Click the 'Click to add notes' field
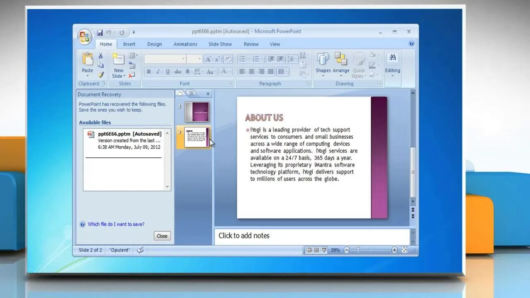The image size is (530, 298). (x=312, y=236)
